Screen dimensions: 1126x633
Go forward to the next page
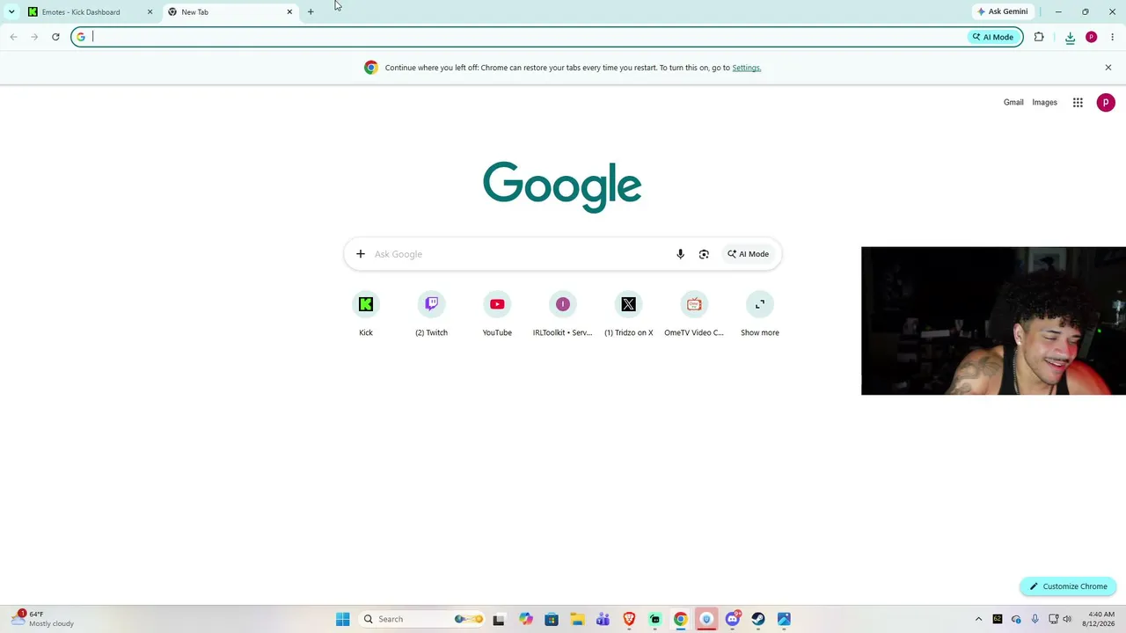click(34, 37)
